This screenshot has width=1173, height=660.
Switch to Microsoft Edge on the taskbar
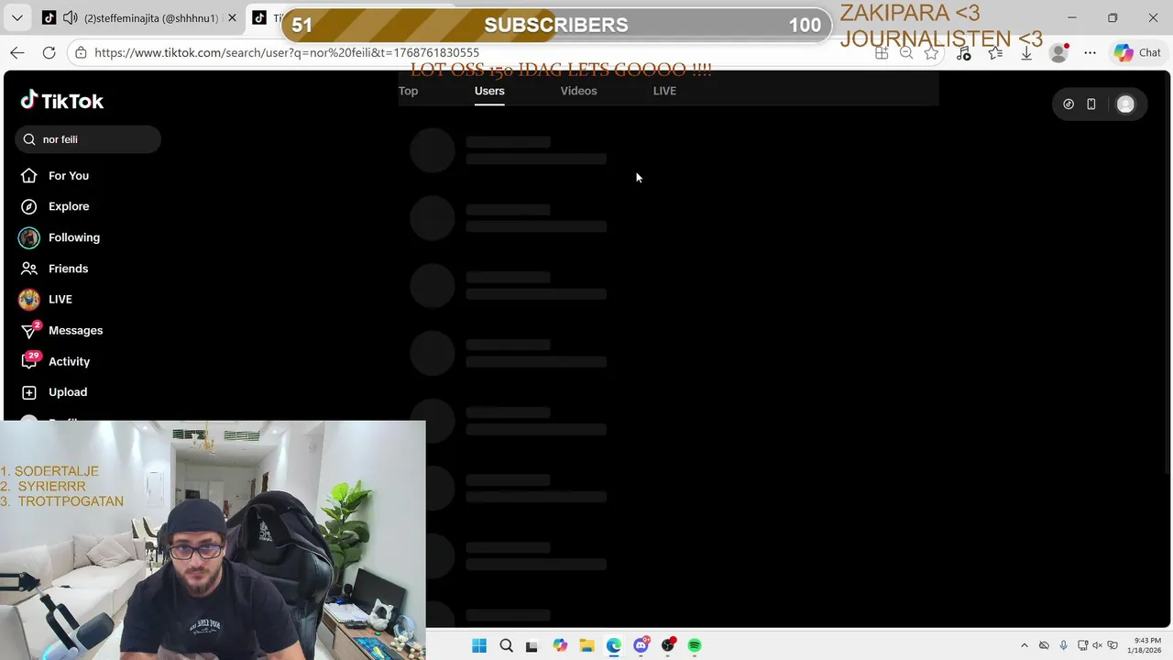click(x=613, y=645)
